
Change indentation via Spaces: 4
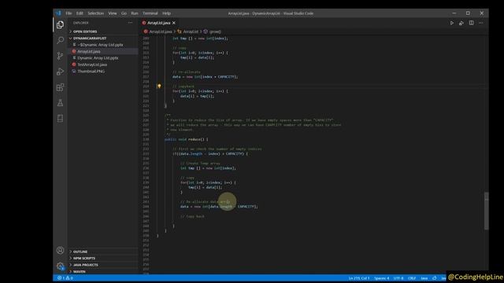click(381, 278)
